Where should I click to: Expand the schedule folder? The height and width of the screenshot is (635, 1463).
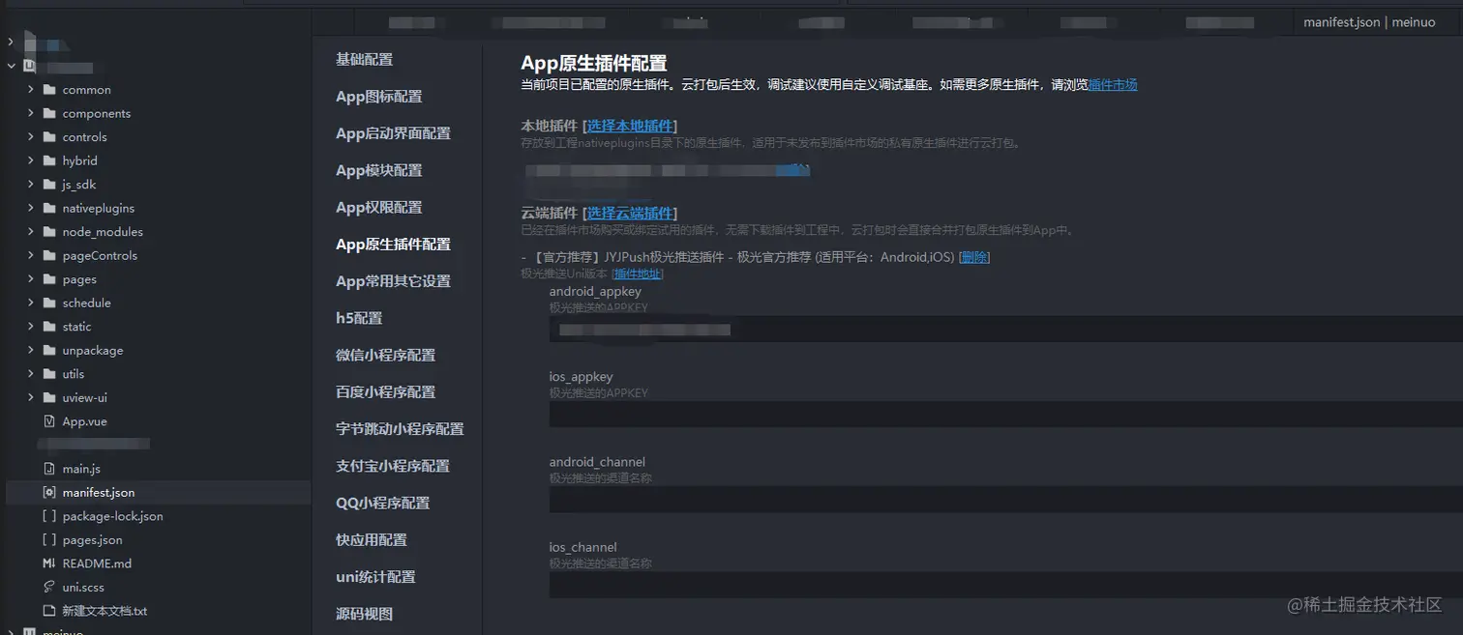pos(31,303)
